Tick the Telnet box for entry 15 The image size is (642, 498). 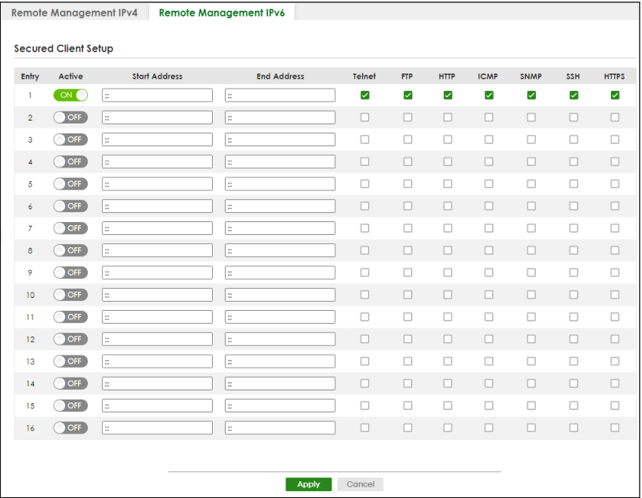[365, 406]
